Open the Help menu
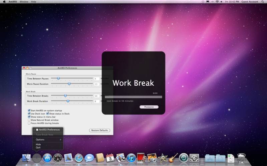The image size is (267, 166). (33, 2)
